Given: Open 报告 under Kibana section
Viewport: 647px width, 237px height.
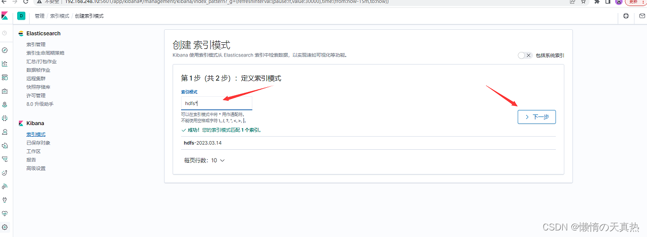Looking at the screenshot, I should 31,160.
